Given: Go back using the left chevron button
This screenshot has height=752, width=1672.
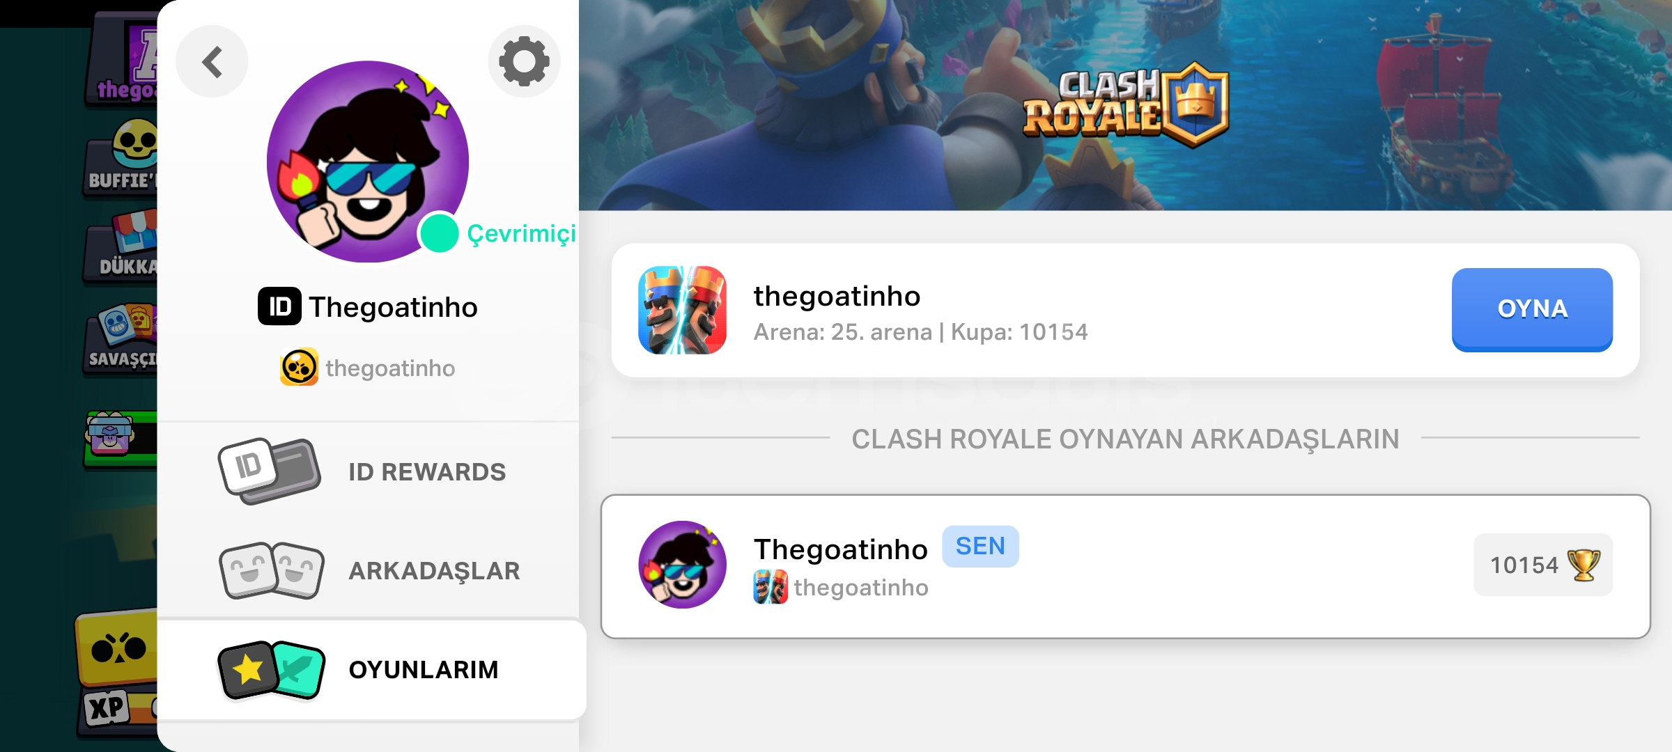Looking at the screenshot, I should (x=212, y=62).
